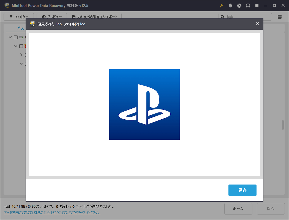Click the 復元された_ico_ファイル(2).ico dialog title

tap(61, 24)
